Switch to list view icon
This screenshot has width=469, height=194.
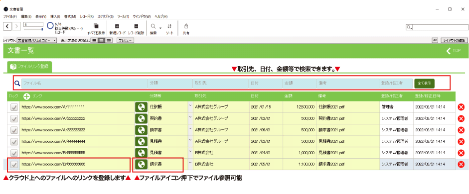coord(102,40)
